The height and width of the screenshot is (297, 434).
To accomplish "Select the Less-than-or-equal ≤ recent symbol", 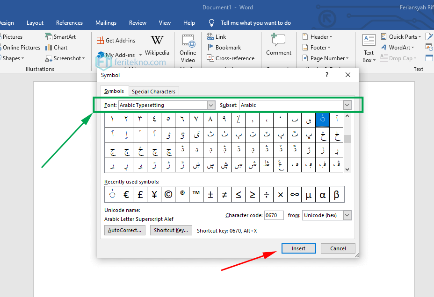I will tap(239, 195).
